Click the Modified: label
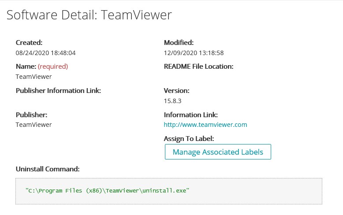The height and width of the screenshot is (215, 343). pos(179,43)
